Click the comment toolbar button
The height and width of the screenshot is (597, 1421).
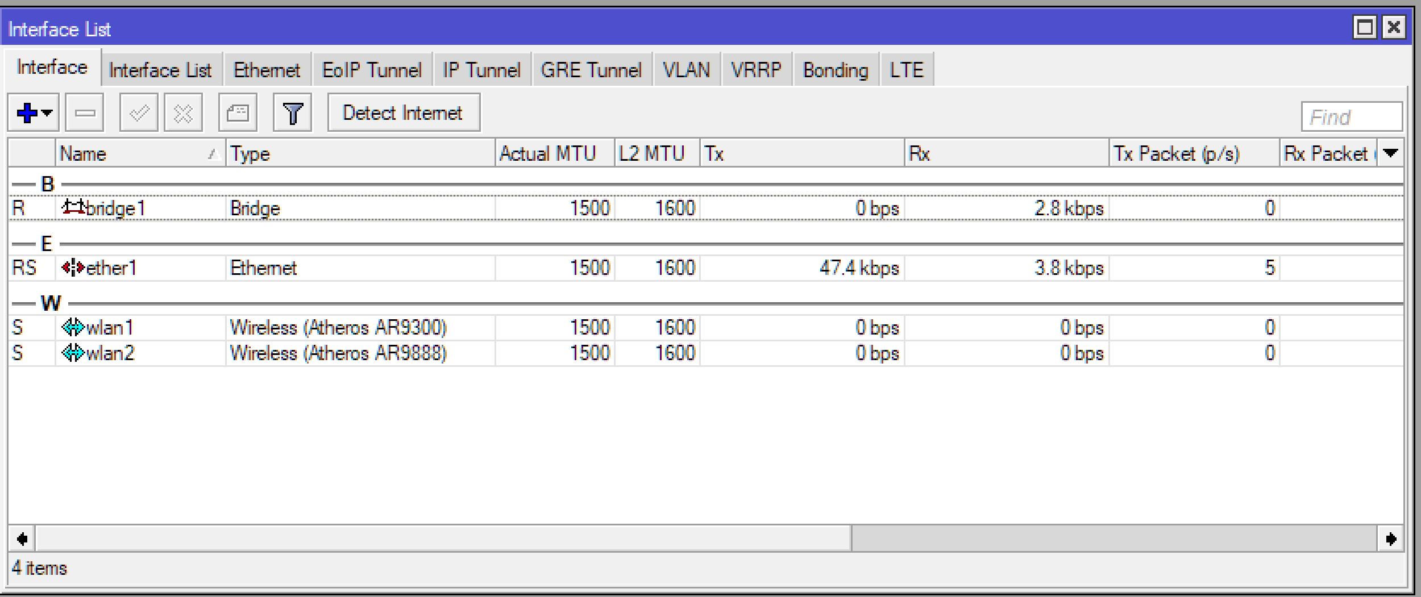[238, 113]
